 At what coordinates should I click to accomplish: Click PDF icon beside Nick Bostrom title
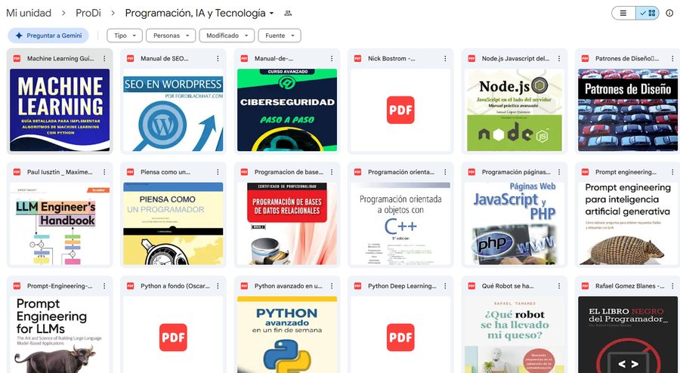pyautogui.click(x=357, y=58)
